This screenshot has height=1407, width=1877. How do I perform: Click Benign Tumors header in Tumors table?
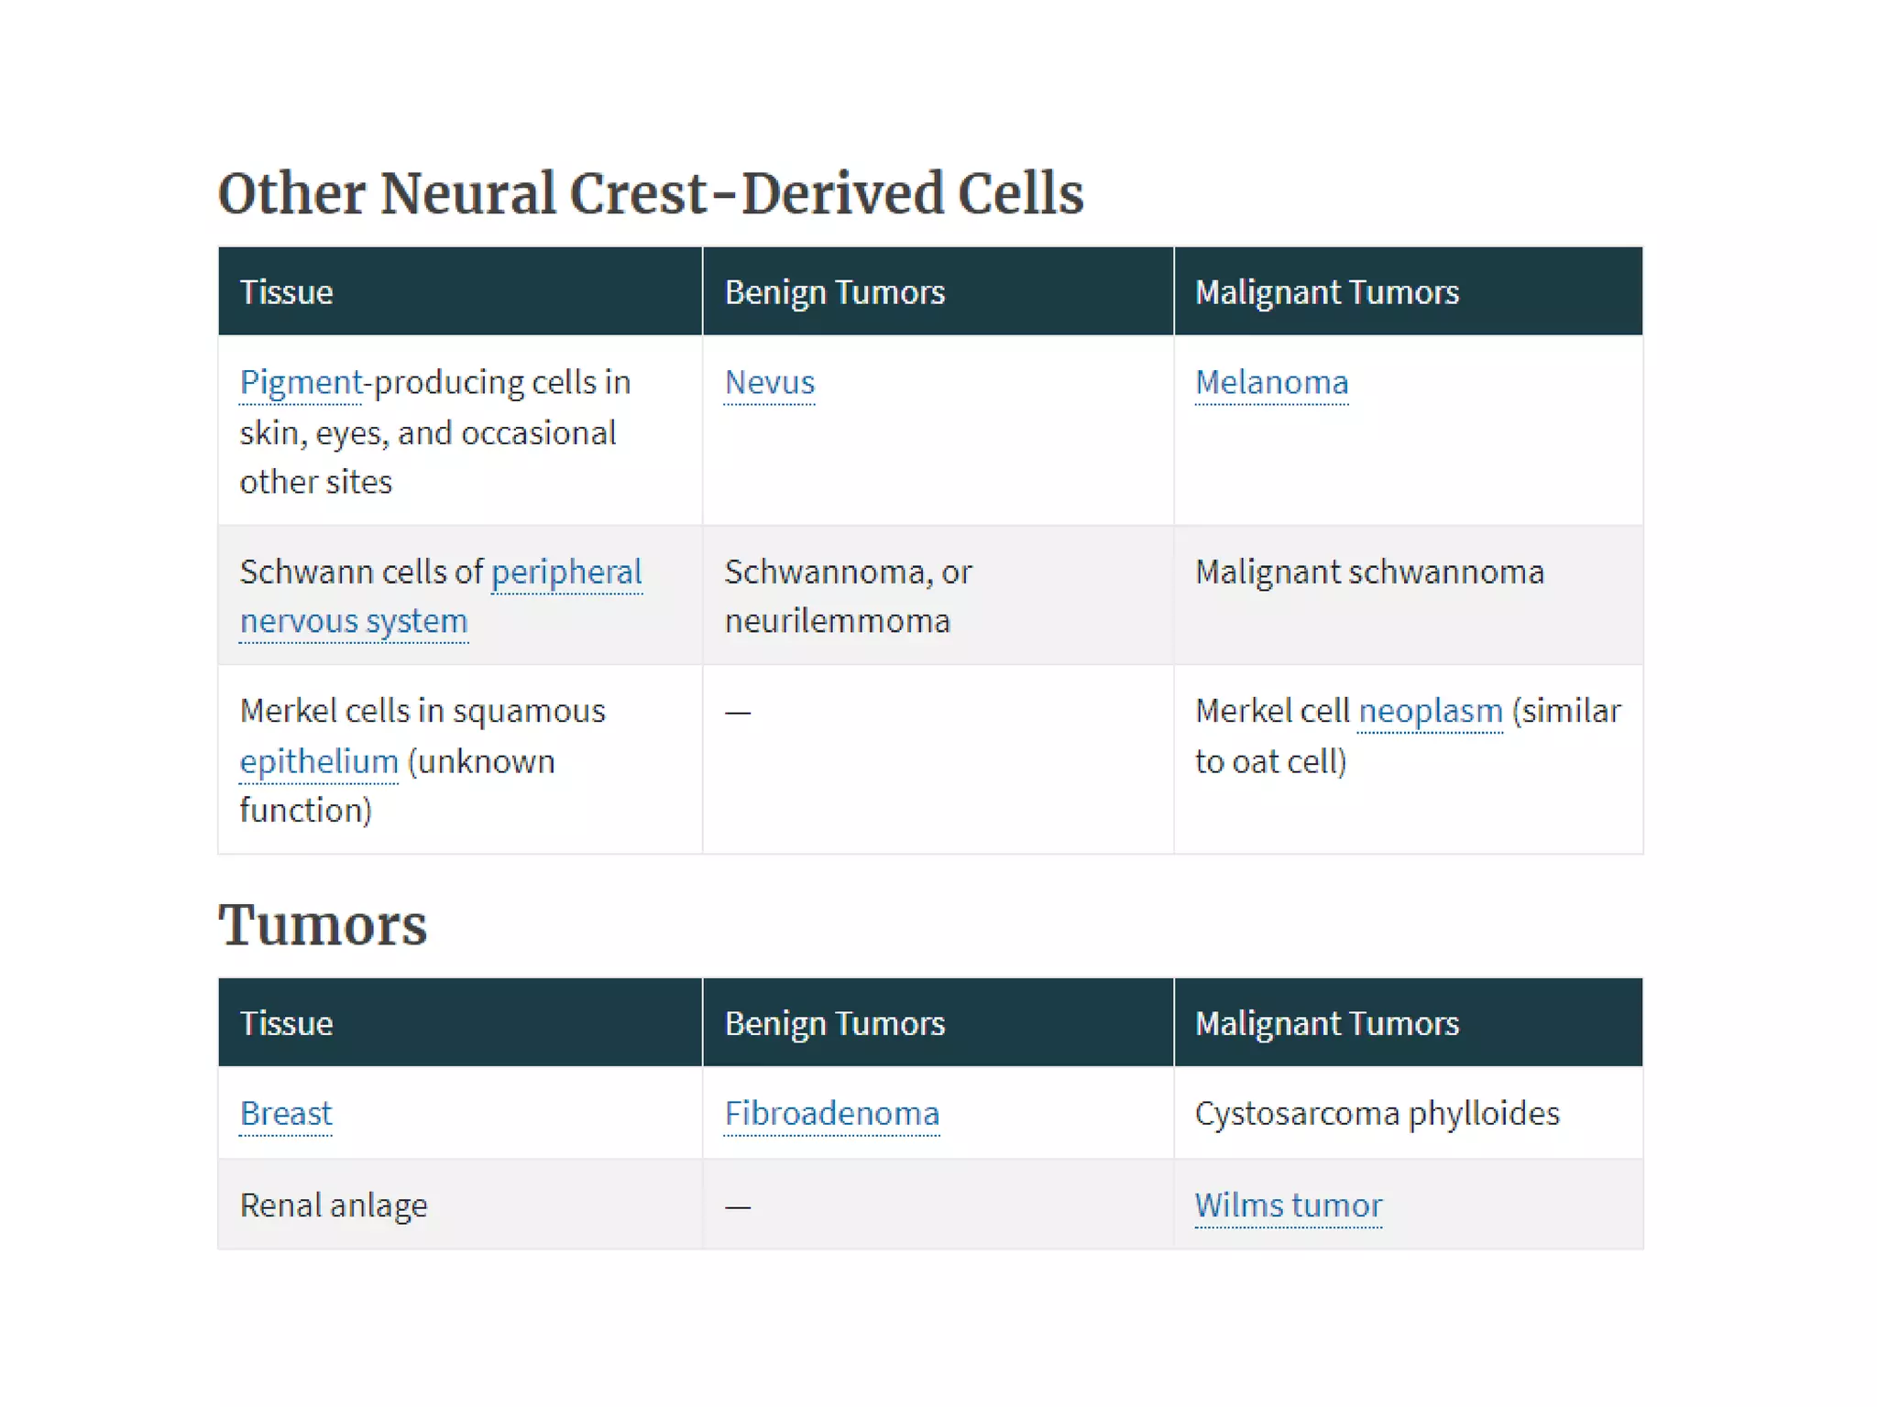pyautogui.click(x=834, y=1023)
